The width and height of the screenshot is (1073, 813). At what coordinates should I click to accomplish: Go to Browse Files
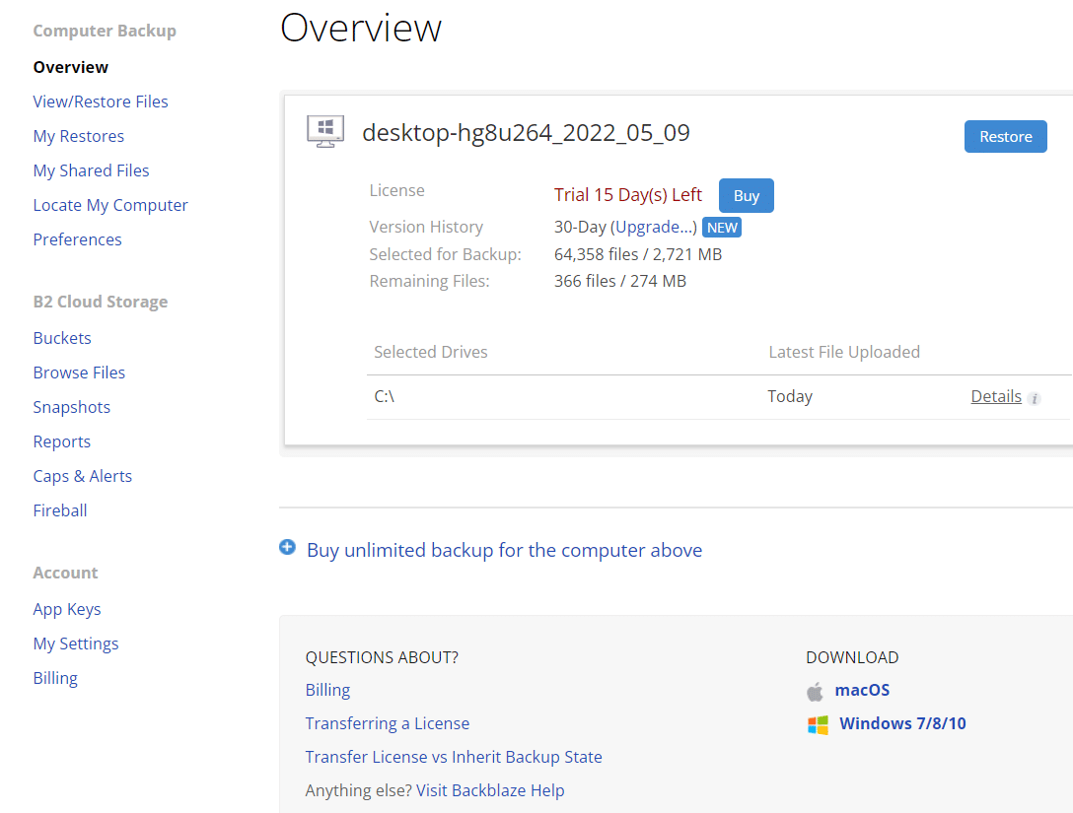(79, 373)
